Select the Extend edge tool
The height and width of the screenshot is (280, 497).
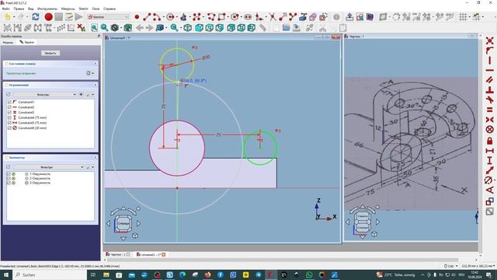[283, 17]
